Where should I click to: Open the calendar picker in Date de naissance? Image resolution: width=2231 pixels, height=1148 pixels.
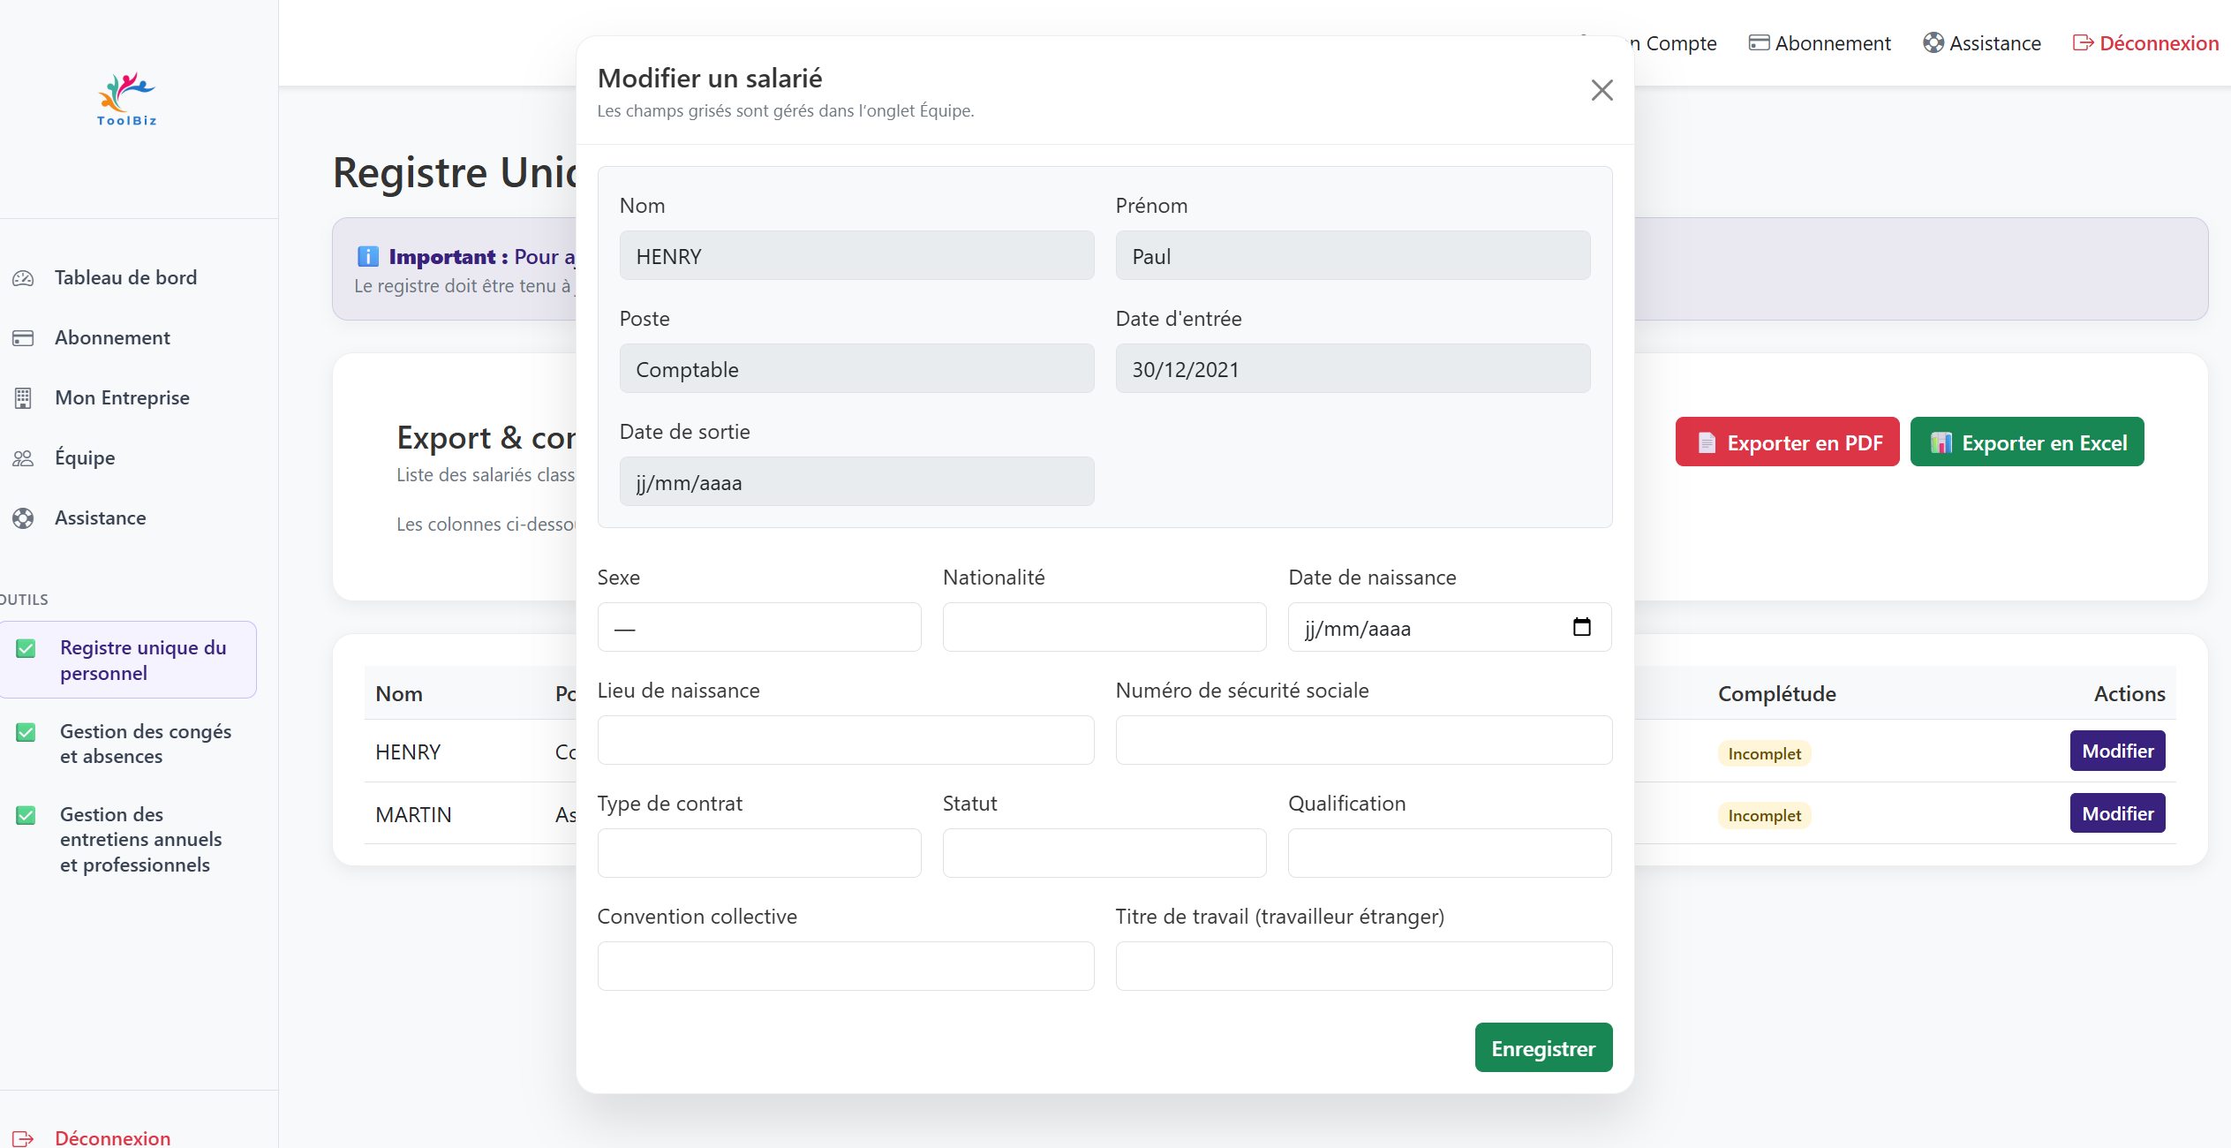click(x=1581, y=627)
